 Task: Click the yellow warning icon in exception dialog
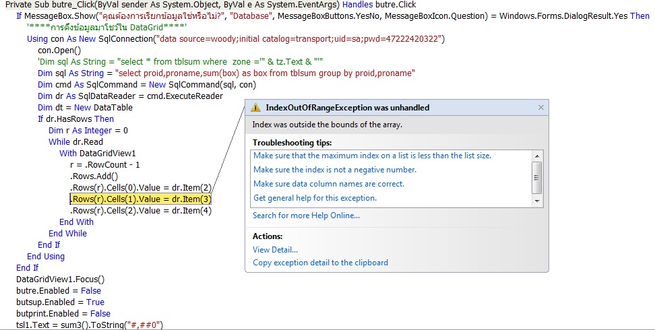(255, 108)
